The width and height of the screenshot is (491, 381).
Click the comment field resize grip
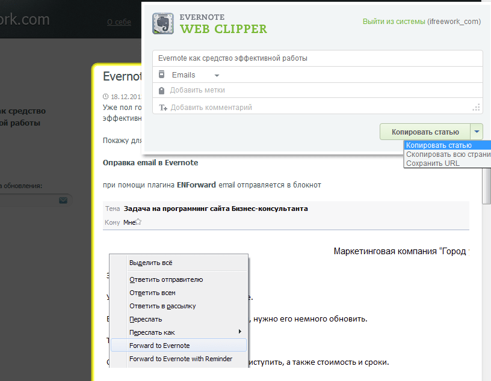(477, 108)
